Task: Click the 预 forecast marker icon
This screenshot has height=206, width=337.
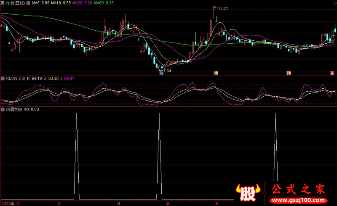Action: coord(289,73)
